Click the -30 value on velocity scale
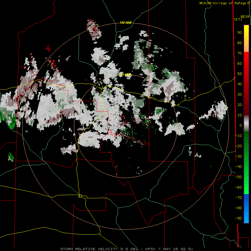 (238, 156)
